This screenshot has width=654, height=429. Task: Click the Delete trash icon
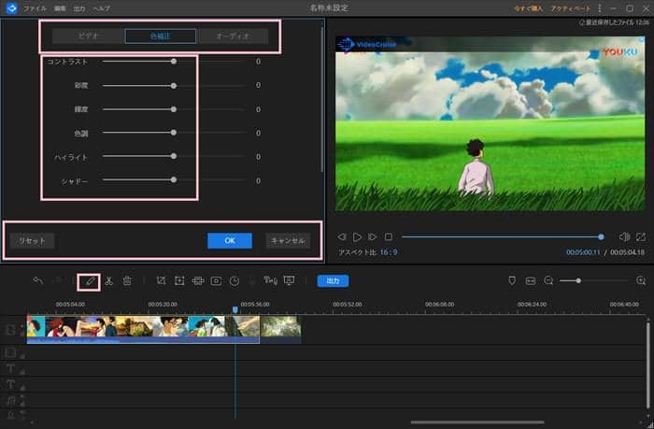(x=127, y=280)
